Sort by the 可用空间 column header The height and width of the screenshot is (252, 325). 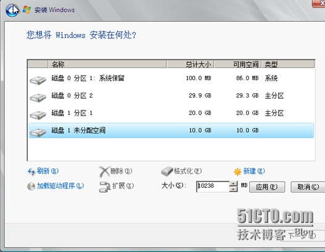click(x=238, y=64)
